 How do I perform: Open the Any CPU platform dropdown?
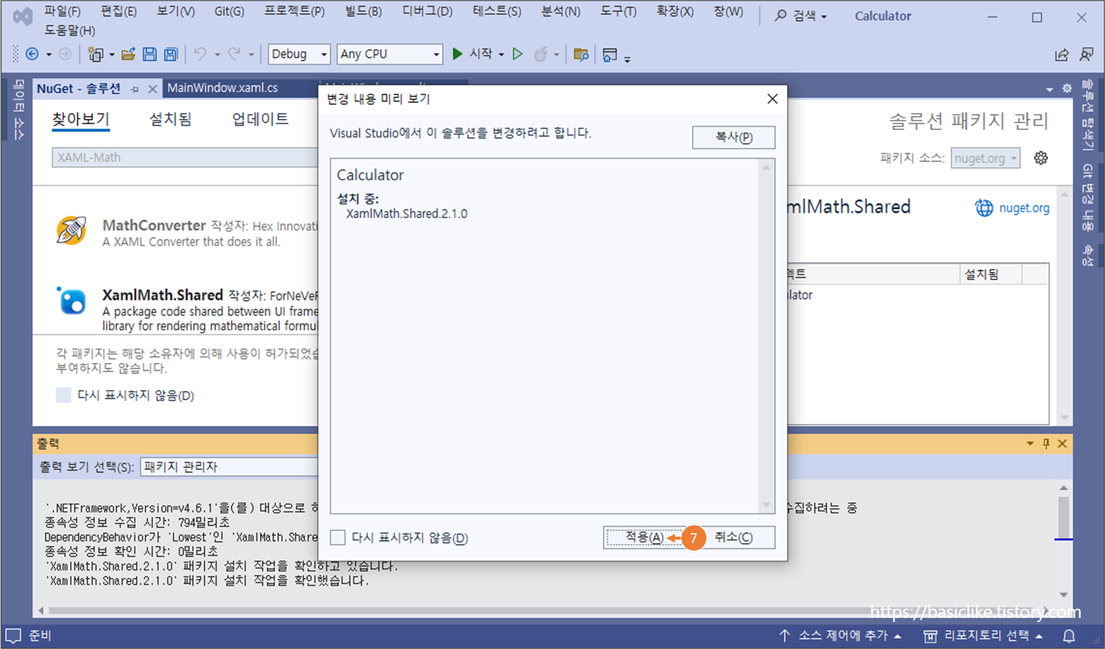(390, 54)
